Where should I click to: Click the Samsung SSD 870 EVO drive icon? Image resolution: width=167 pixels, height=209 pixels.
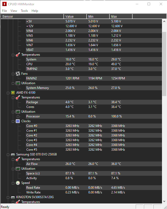[13, 154]
